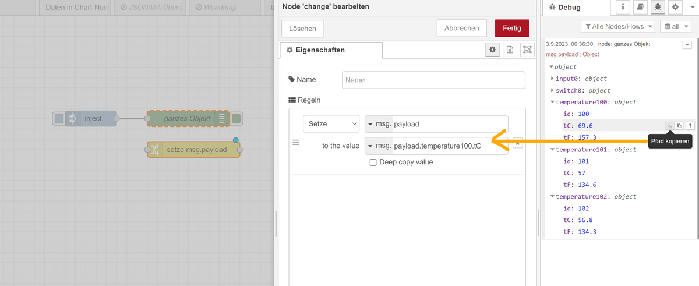
Task: Expand the to-the-value field with the chevron button
Action: point(517,143)
